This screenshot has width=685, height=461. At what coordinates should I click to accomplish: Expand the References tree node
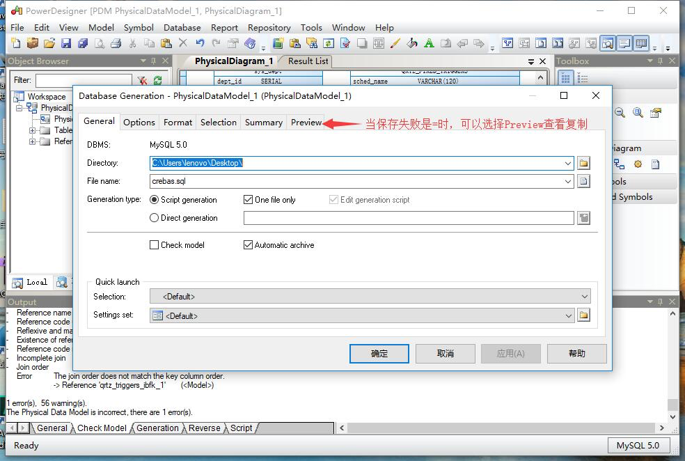[32, 141]
